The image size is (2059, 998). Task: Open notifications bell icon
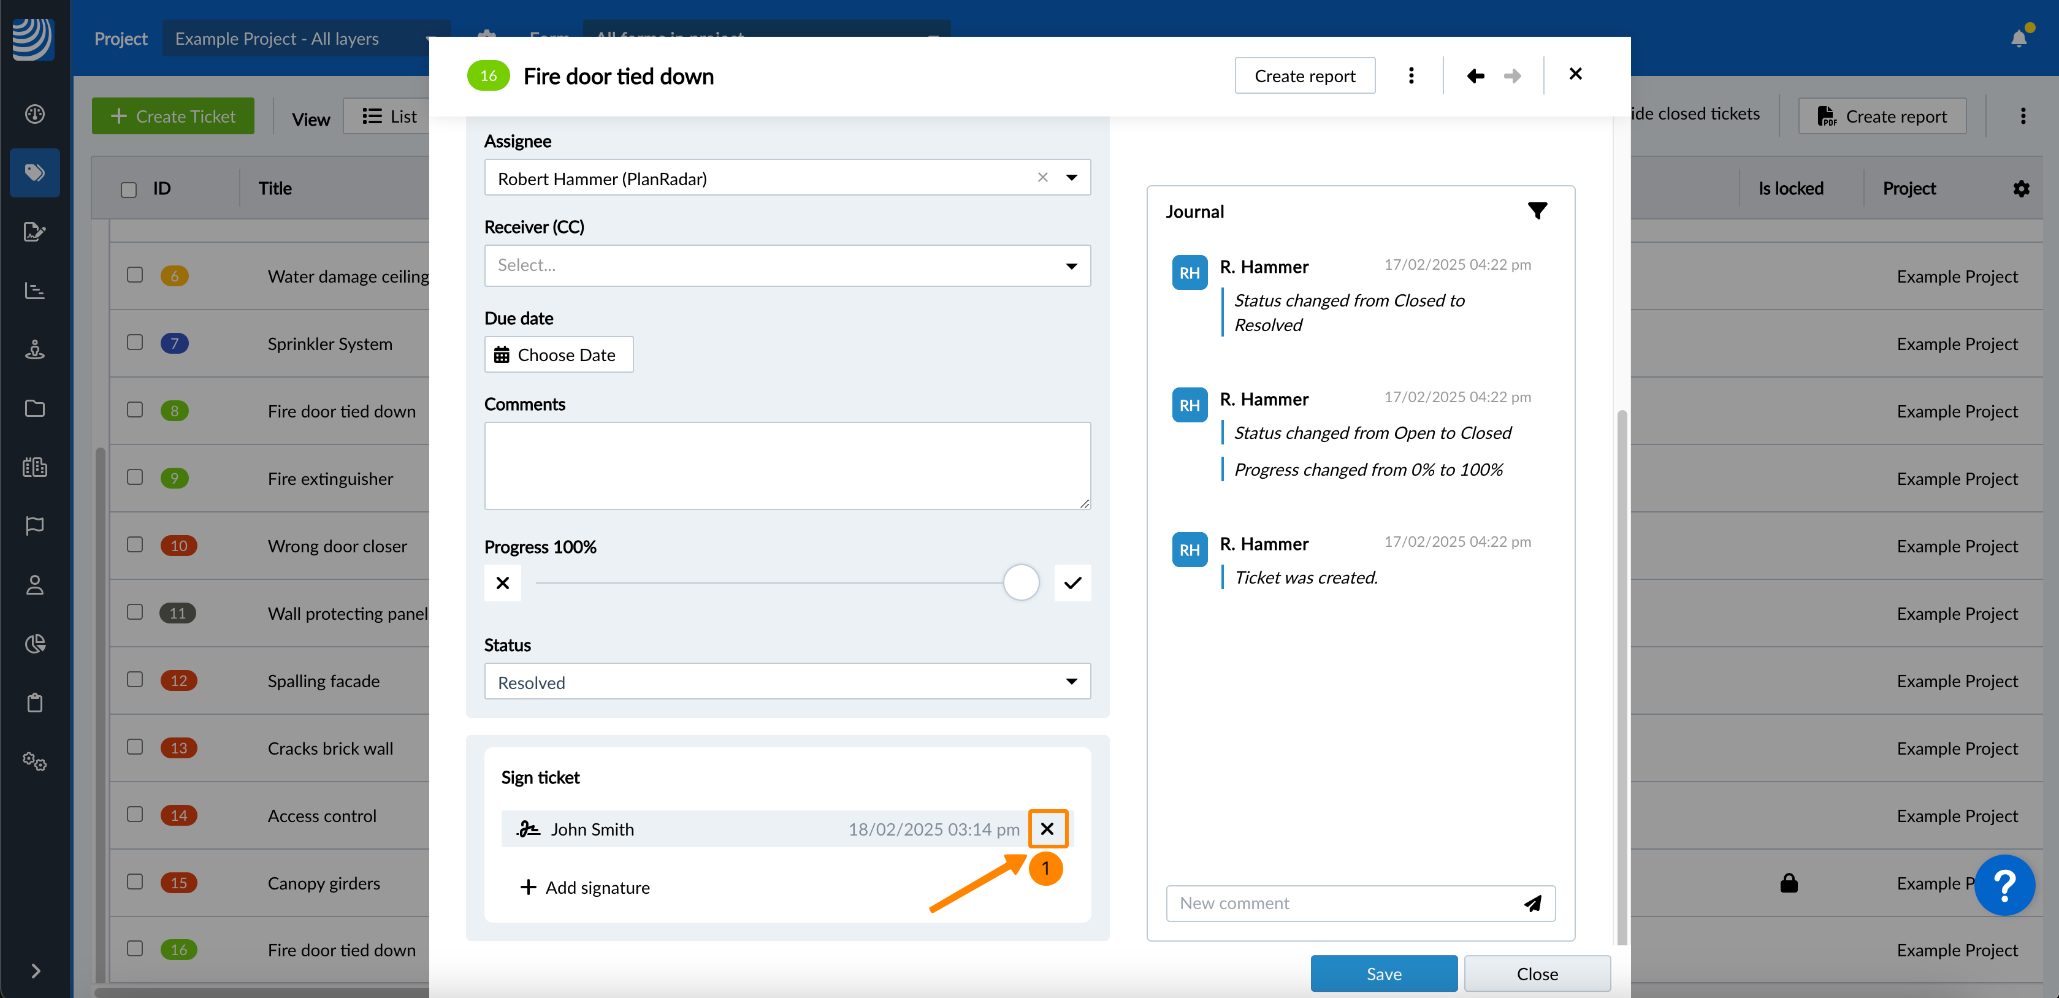2019,37
